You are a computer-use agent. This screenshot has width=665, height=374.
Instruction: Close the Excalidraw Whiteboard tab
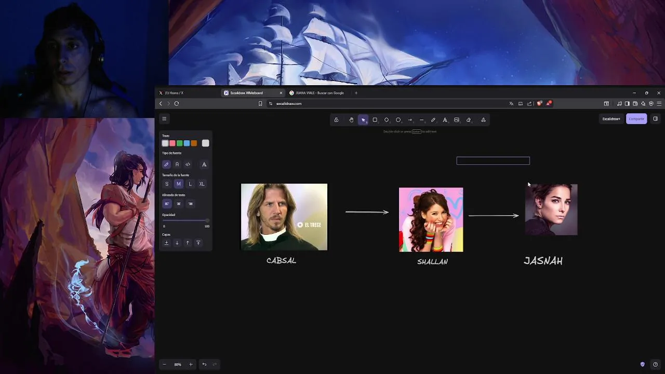[281, 93]
